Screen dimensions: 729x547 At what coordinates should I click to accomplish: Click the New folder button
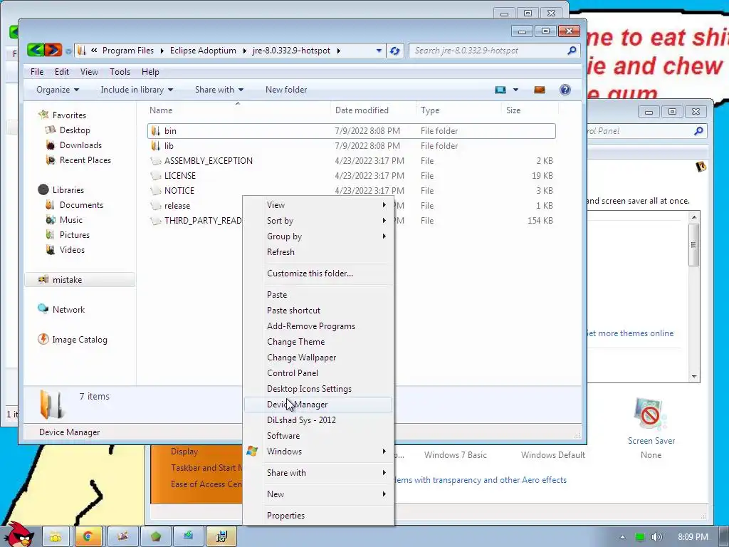(x=286, y=90)
